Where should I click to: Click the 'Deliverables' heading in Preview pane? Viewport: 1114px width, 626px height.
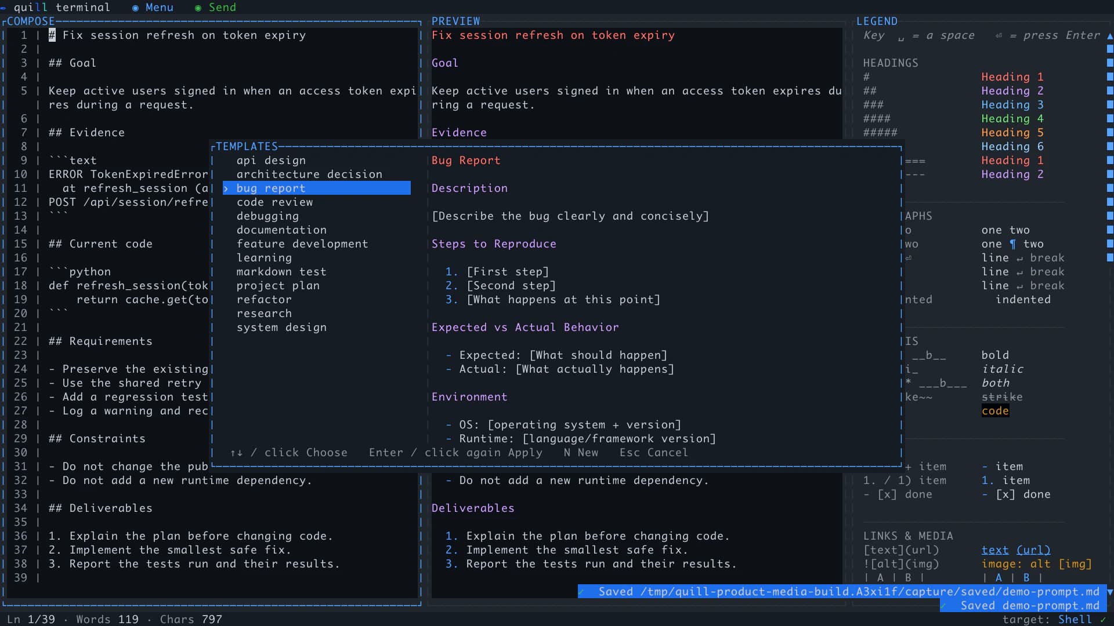473,508
